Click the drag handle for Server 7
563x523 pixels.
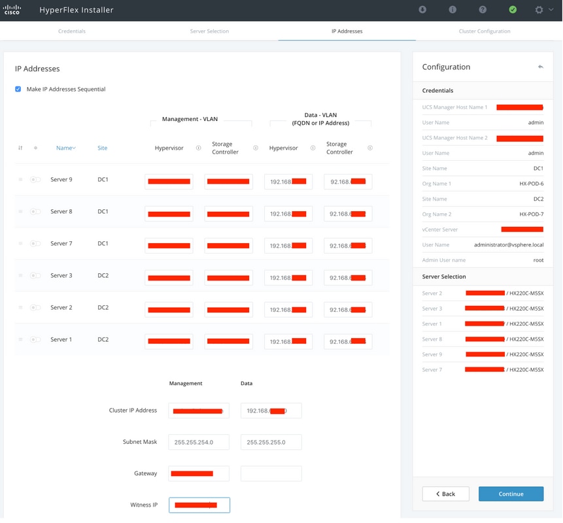point(20,243)
